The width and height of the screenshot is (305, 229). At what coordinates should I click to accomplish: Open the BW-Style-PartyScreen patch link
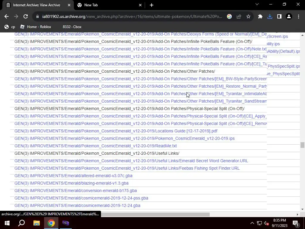(x=141, y=79)
